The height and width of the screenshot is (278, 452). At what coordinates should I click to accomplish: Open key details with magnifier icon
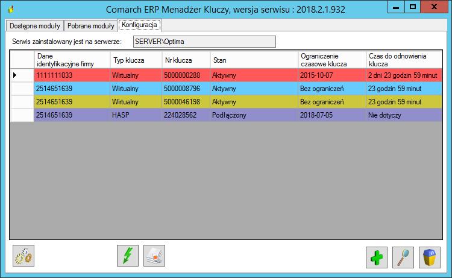[x=403, y=257]
